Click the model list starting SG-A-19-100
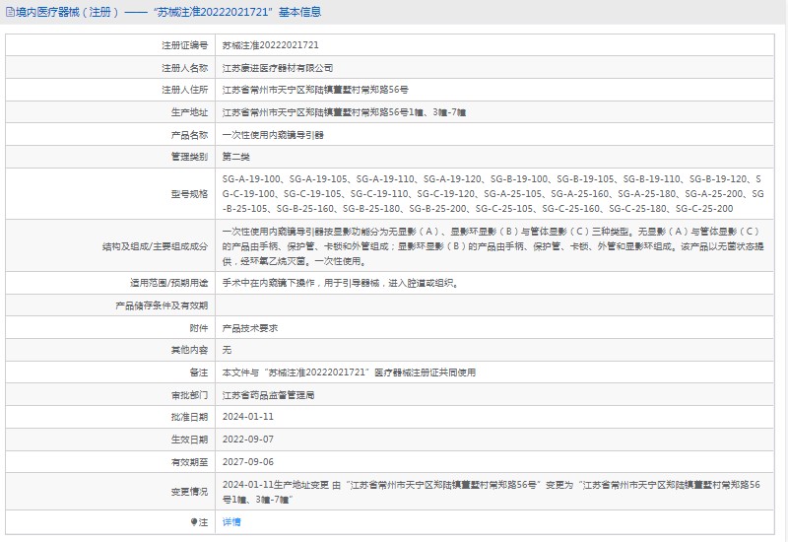The height and width of the screenshot is (542, 788). pos(493,193)
